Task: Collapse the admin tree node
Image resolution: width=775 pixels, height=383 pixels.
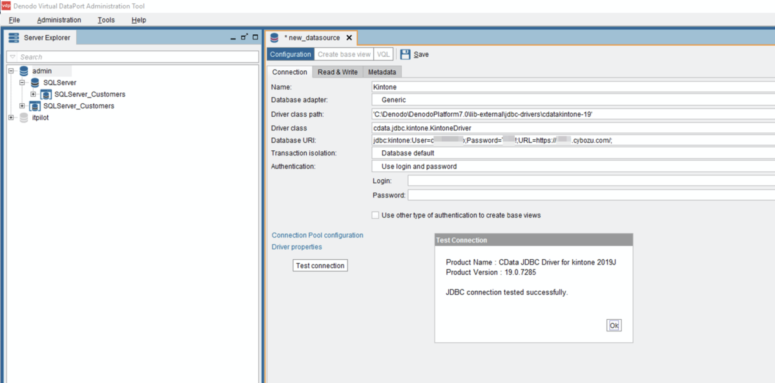Action: pos(11,71)
